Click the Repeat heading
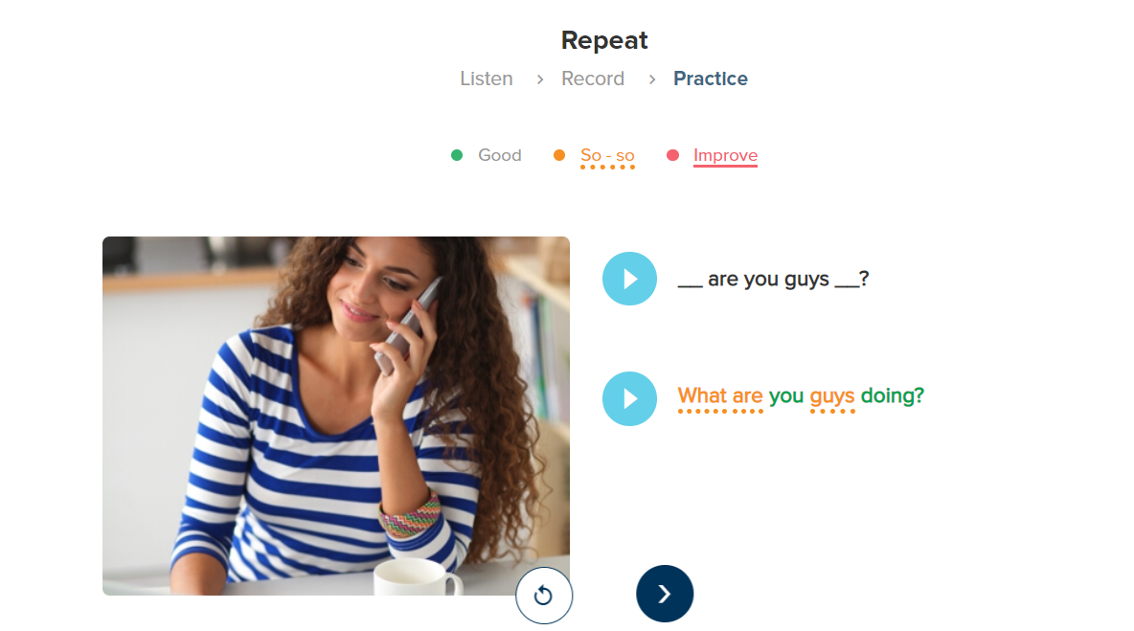This screenshot has height=631, width=1134. [x=604, y=40]
